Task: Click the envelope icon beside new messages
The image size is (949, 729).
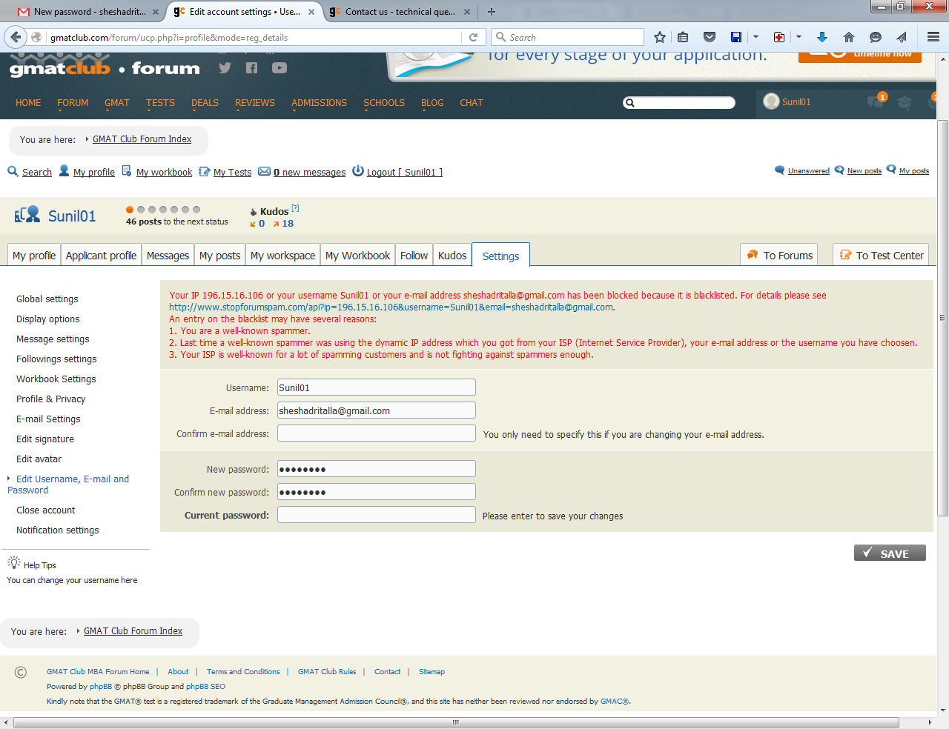Action: coord(264,172)
